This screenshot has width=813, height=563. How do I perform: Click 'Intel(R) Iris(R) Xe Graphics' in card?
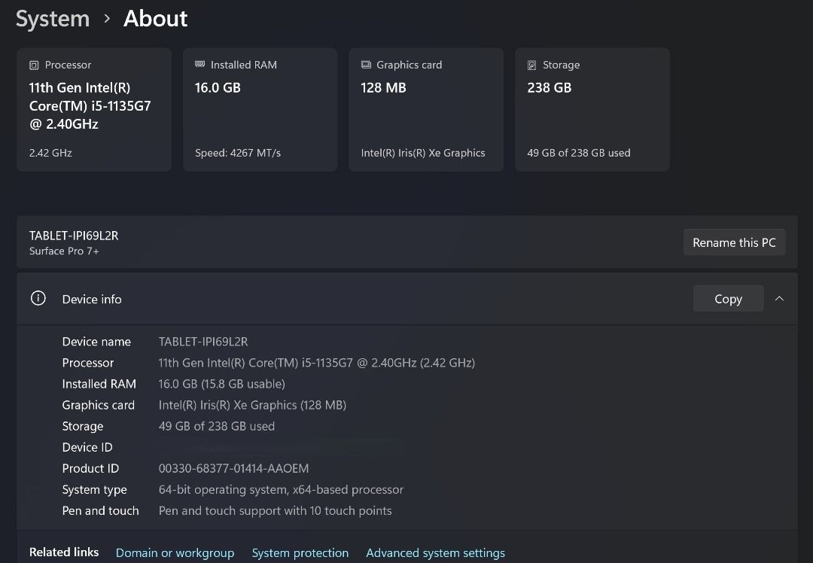coord(423,153)
